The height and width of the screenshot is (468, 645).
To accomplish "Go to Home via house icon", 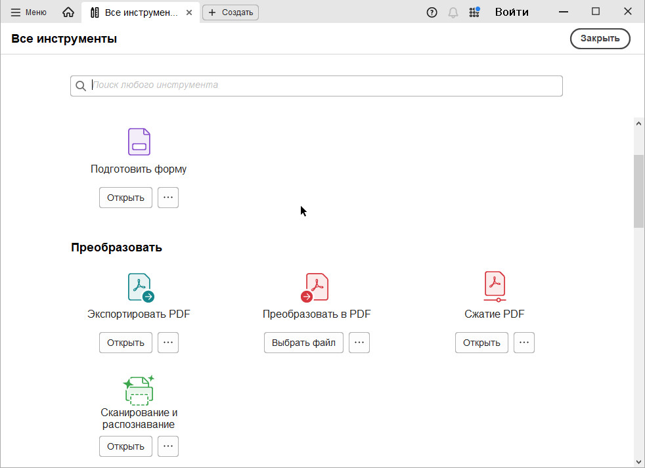I will tap(68, 12).
